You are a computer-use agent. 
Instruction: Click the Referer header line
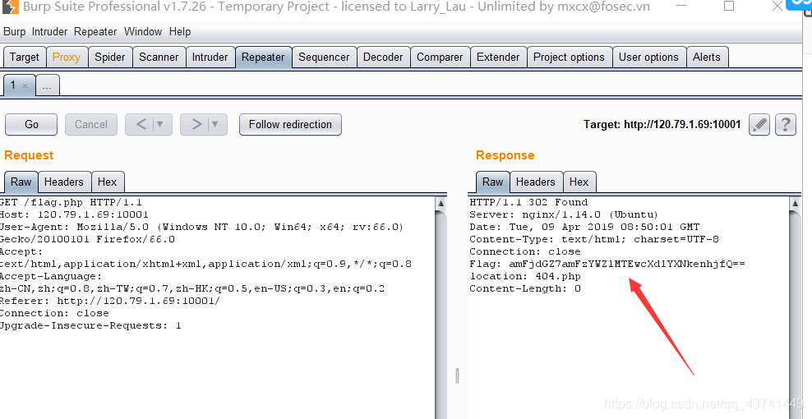click(x=110, y=301)
